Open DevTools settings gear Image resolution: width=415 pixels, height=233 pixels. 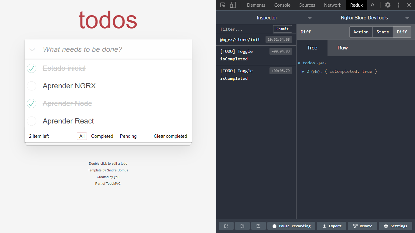(388, 5)
